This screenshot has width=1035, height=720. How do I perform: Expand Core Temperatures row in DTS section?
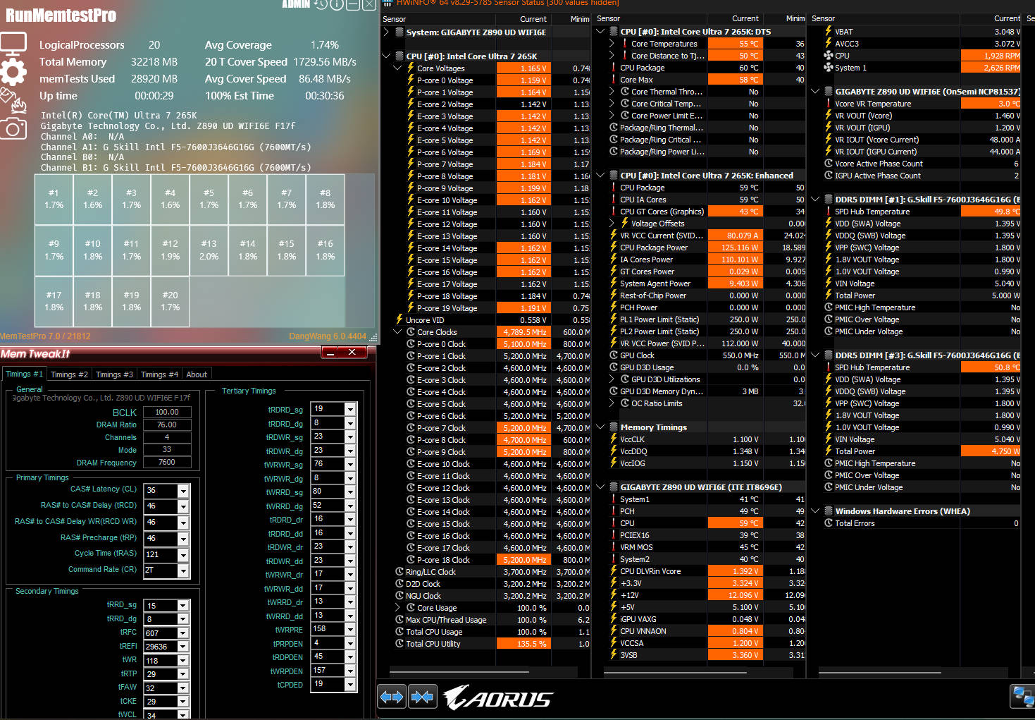point(612,44)
